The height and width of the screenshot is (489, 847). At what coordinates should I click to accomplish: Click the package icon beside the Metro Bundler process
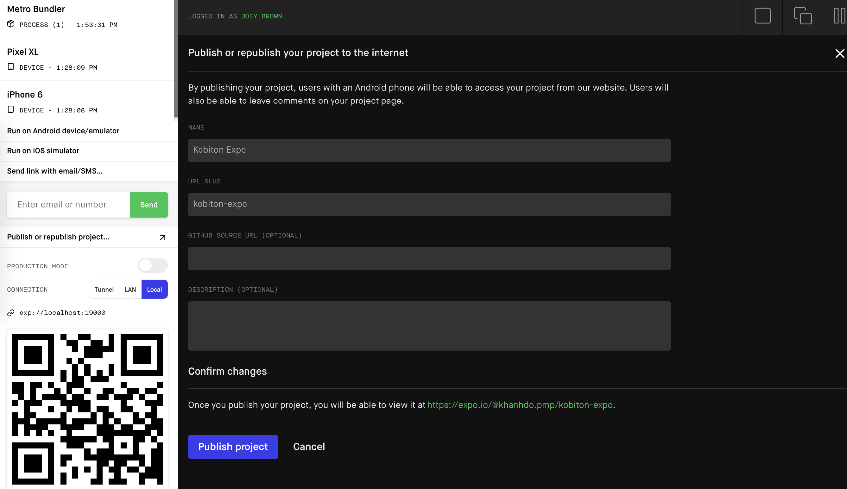pos(10,24)
